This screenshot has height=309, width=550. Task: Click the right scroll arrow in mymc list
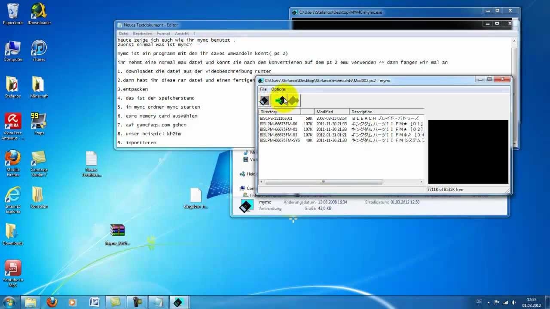point(421,182)
